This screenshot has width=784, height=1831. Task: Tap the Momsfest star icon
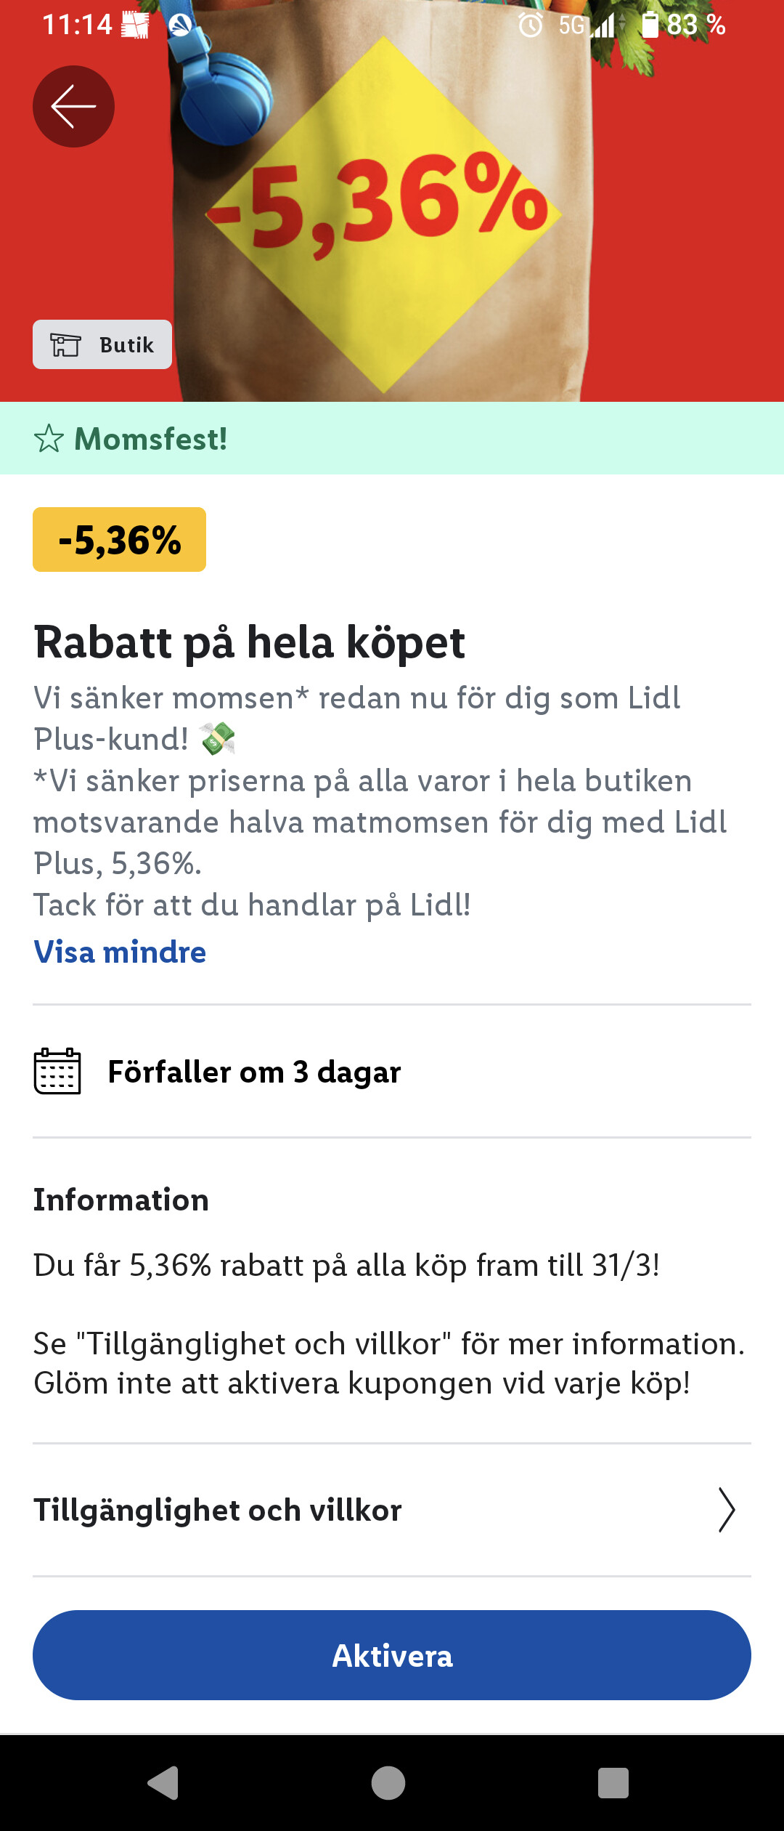point(49,439)
